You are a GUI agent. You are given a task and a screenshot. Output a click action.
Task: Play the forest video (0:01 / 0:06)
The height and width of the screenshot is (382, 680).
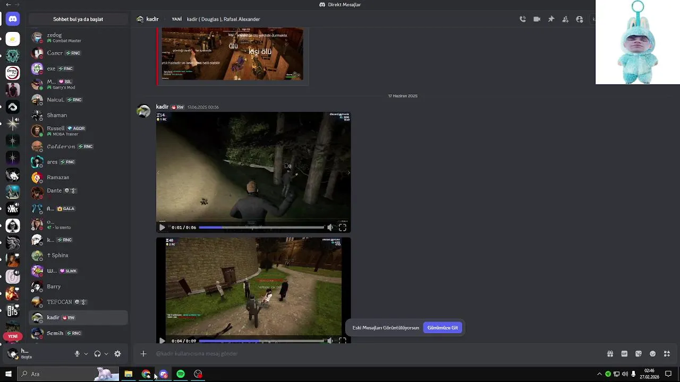coord(162,227)
